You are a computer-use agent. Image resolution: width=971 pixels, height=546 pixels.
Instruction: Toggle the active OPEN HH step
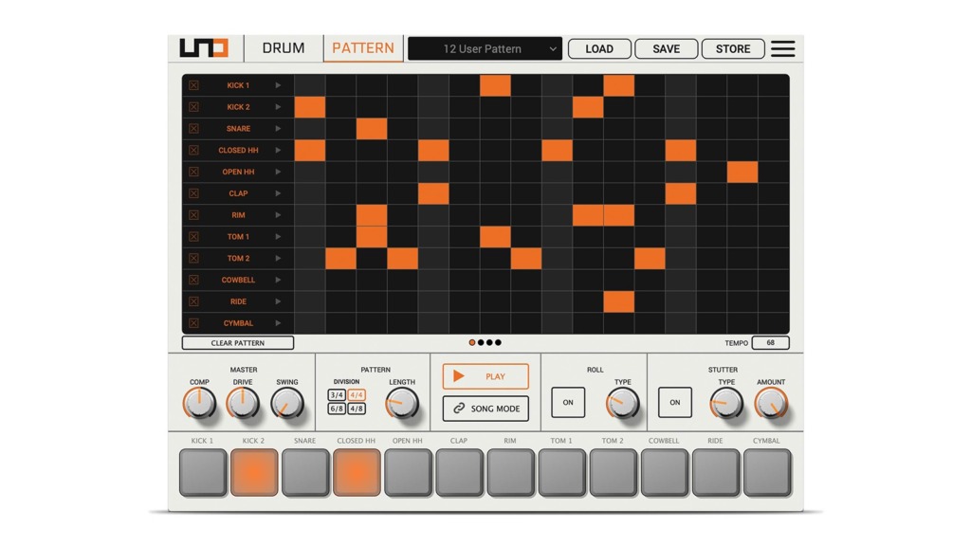[742, 173]
